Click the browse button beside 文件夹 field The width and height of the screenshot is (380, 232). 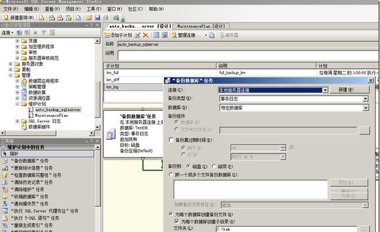tap(365, 229)
